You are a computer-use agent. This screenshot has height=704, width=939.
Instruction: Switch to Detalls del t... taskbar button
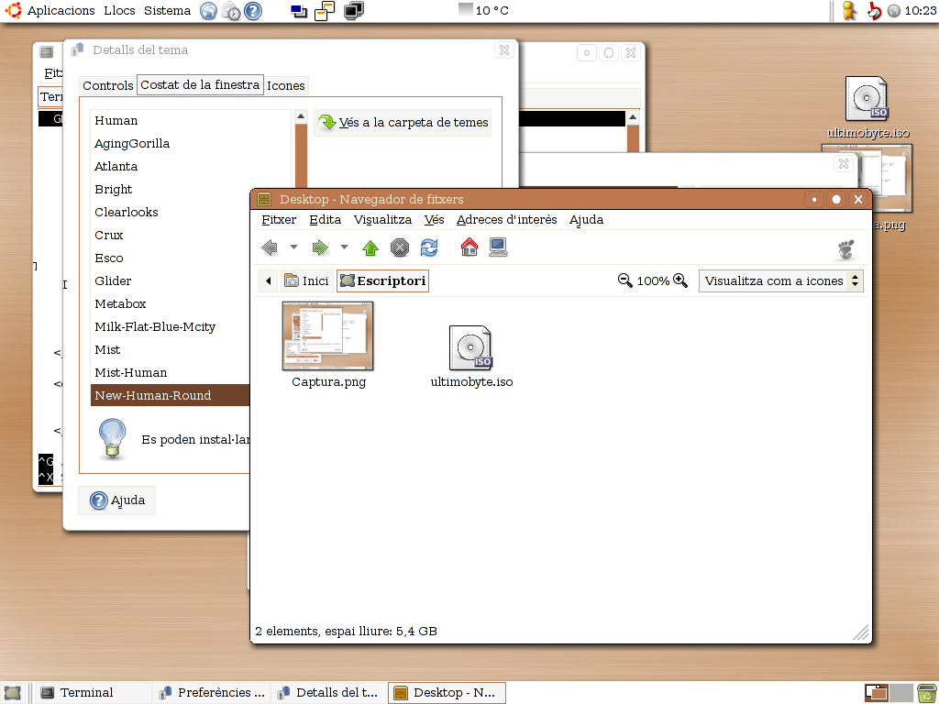tap(329, 693)
